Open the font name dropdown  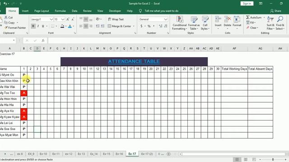51,19
